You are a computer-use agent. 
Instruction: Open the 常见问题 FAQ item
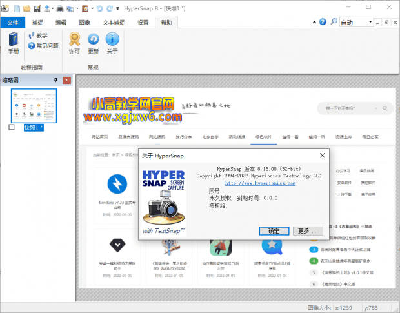click(x=43, y=46)
